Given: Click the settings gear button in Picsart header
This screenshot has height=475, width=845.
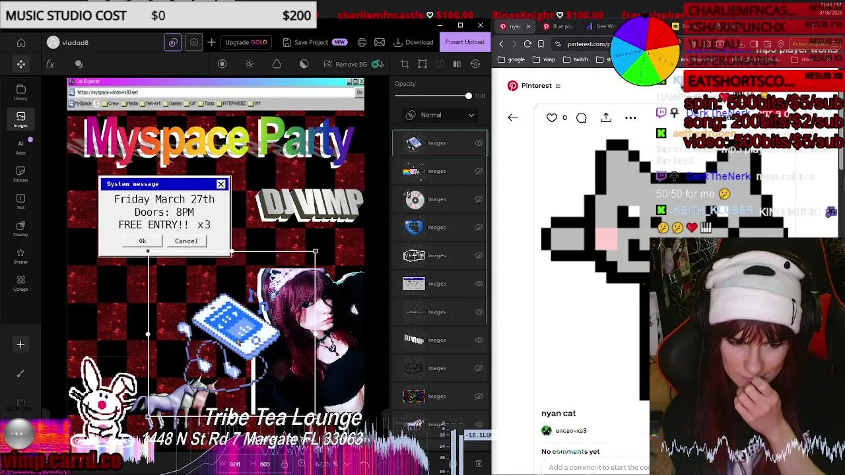Looking at the screenshot, I should point(194,42).
